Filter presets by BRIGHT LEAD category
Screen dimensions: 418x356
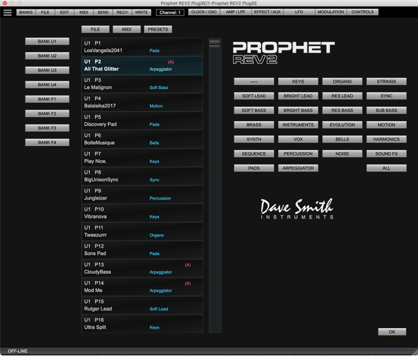298,96
